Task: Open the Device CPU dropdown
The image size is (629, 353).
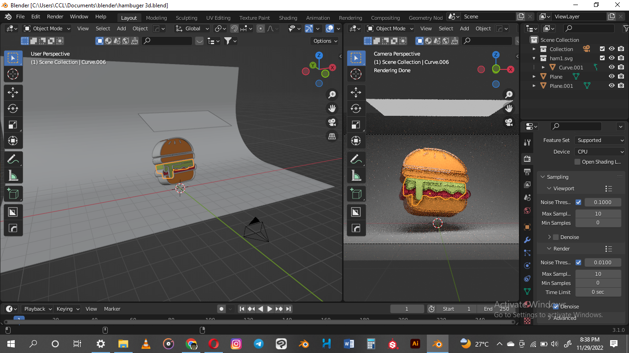Action: click(600, 152)
